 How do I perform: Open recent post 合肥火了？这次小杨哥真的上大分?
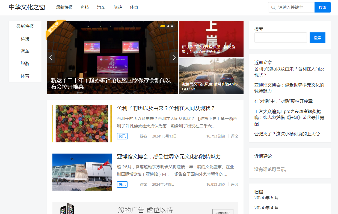point(287,134)
